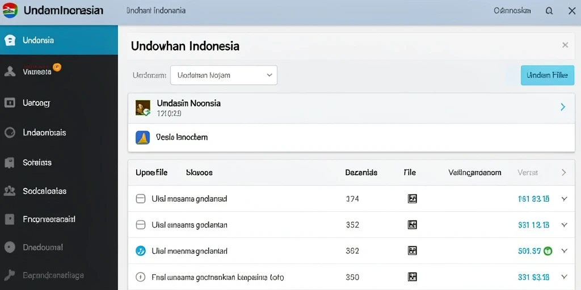Toggle the blue checked circle on Ulal moenma gnolantad
This screenshot has height=290, width=581.
click(141, 251)
